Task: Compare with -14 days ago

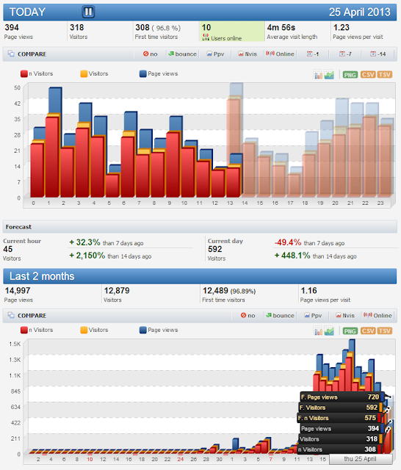Action: (x=378, y=54)
